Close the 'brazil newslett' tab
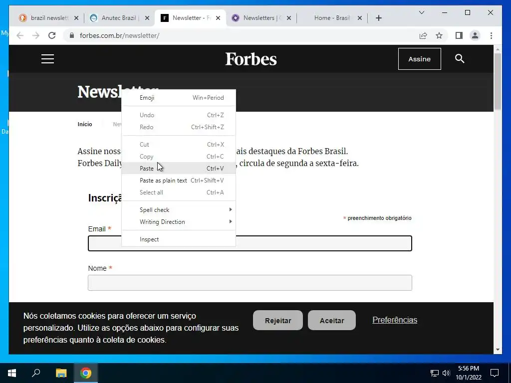 [x=76, y=18]
